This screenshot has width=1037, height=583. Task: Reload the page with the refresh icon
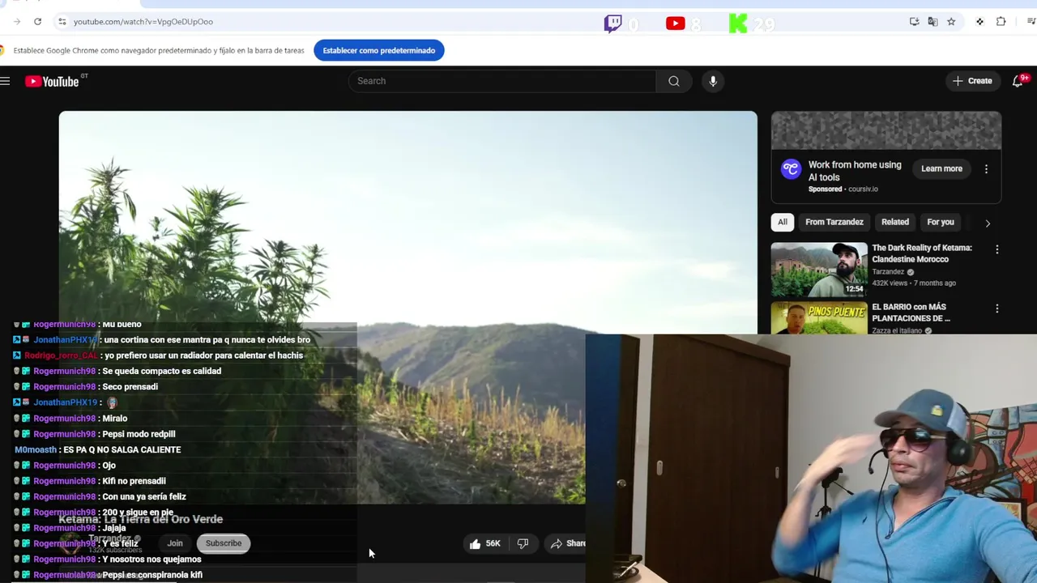37,22
